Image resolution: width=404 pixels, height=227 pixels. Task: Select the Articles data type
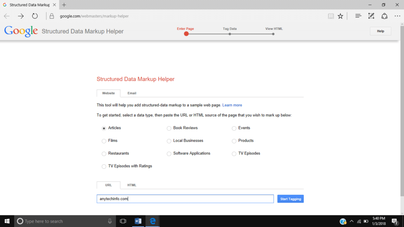[104, 128]
